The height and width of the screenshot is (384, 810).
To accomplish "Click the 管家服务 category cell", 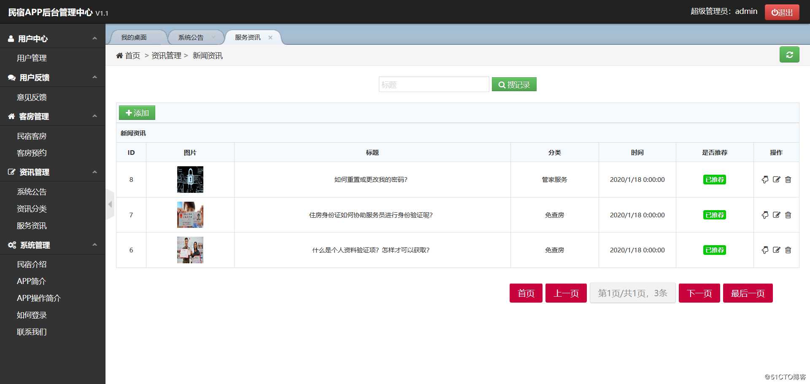I will click(554, 180).
